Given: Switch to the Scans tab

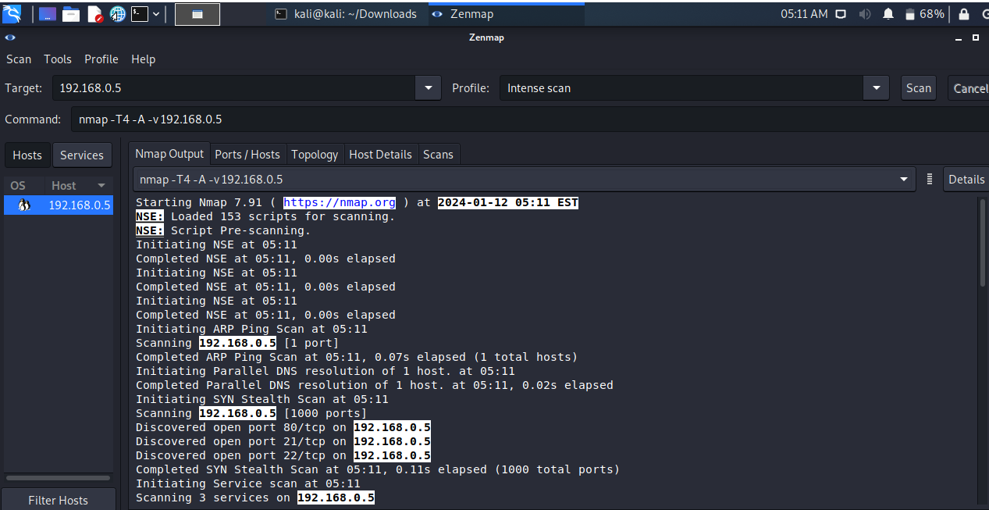Looking at the screenshot, I should [x=438, y=155].
